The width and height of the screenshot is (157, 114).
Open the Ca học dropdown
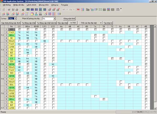pyautogui.click(x=15, y=18)
